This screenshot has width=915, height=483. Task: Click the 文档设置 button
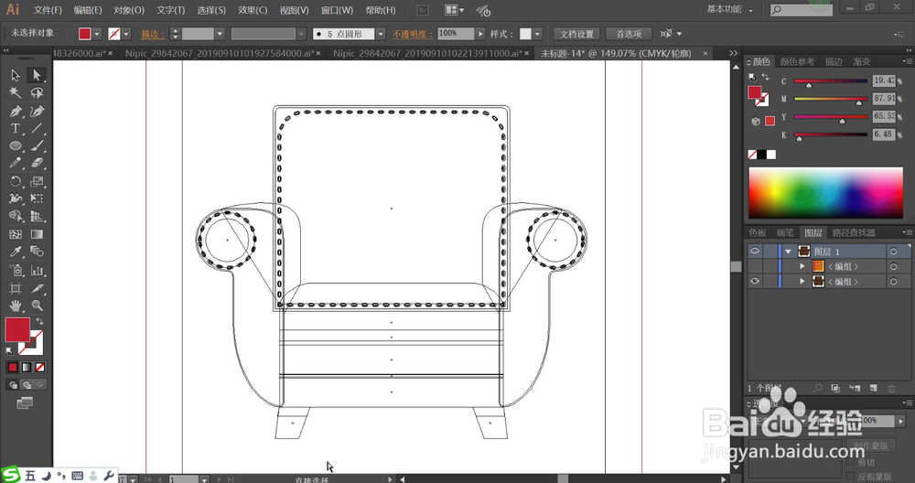577,34
